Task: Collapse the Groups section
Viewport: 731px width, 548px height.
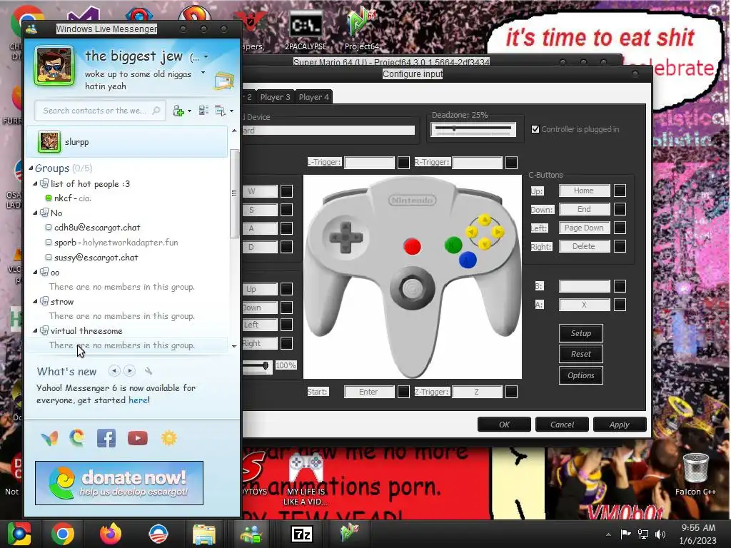Action: coord(31,168)
